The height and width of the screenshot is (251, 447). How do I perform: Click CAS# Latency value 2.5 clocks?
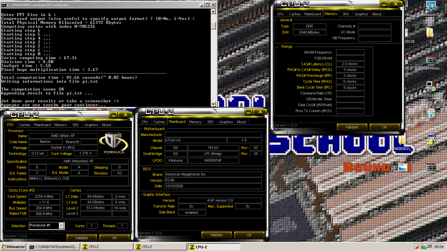[x=350, y=64]
